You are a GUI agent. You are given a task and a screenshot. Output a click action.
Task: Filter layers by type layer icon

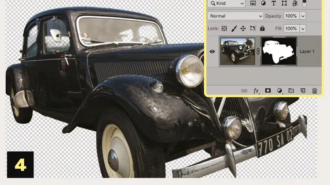click(x=274, y=3)
